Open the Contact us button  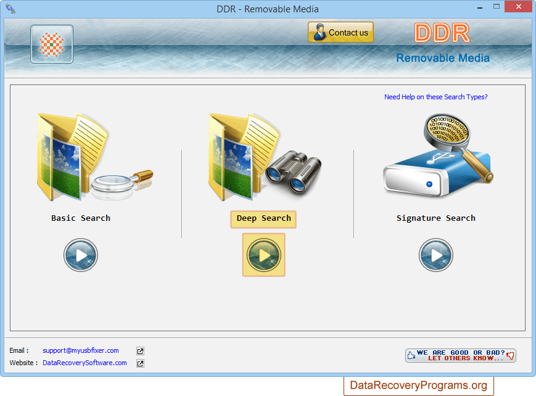click(x=340, y=32)
